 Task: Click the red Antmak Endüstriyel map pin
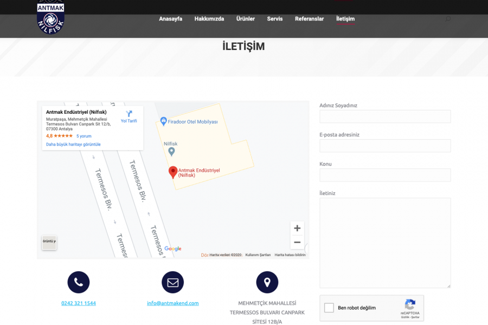pos(173,172)
